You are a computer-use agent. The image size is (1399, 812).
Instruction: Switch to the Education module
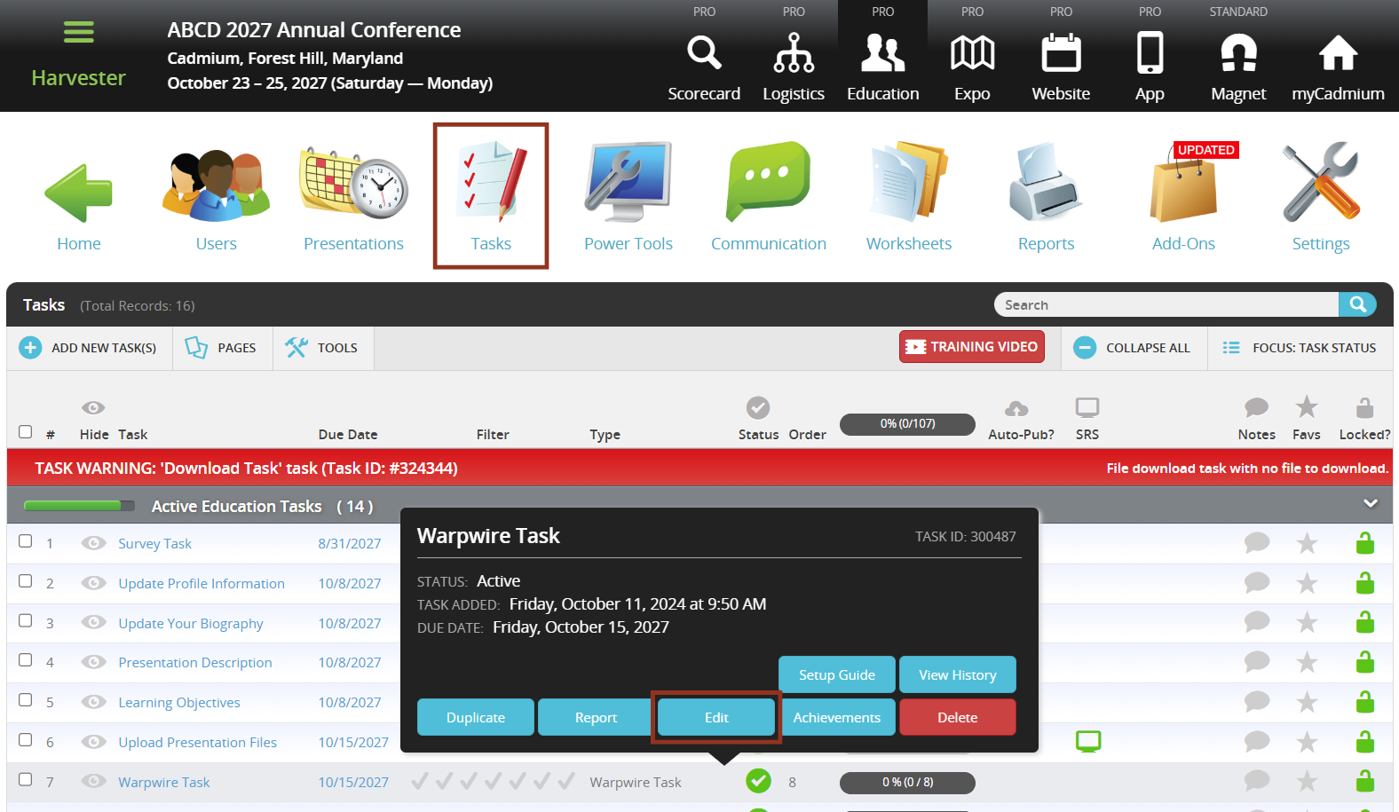pos(883,67)
